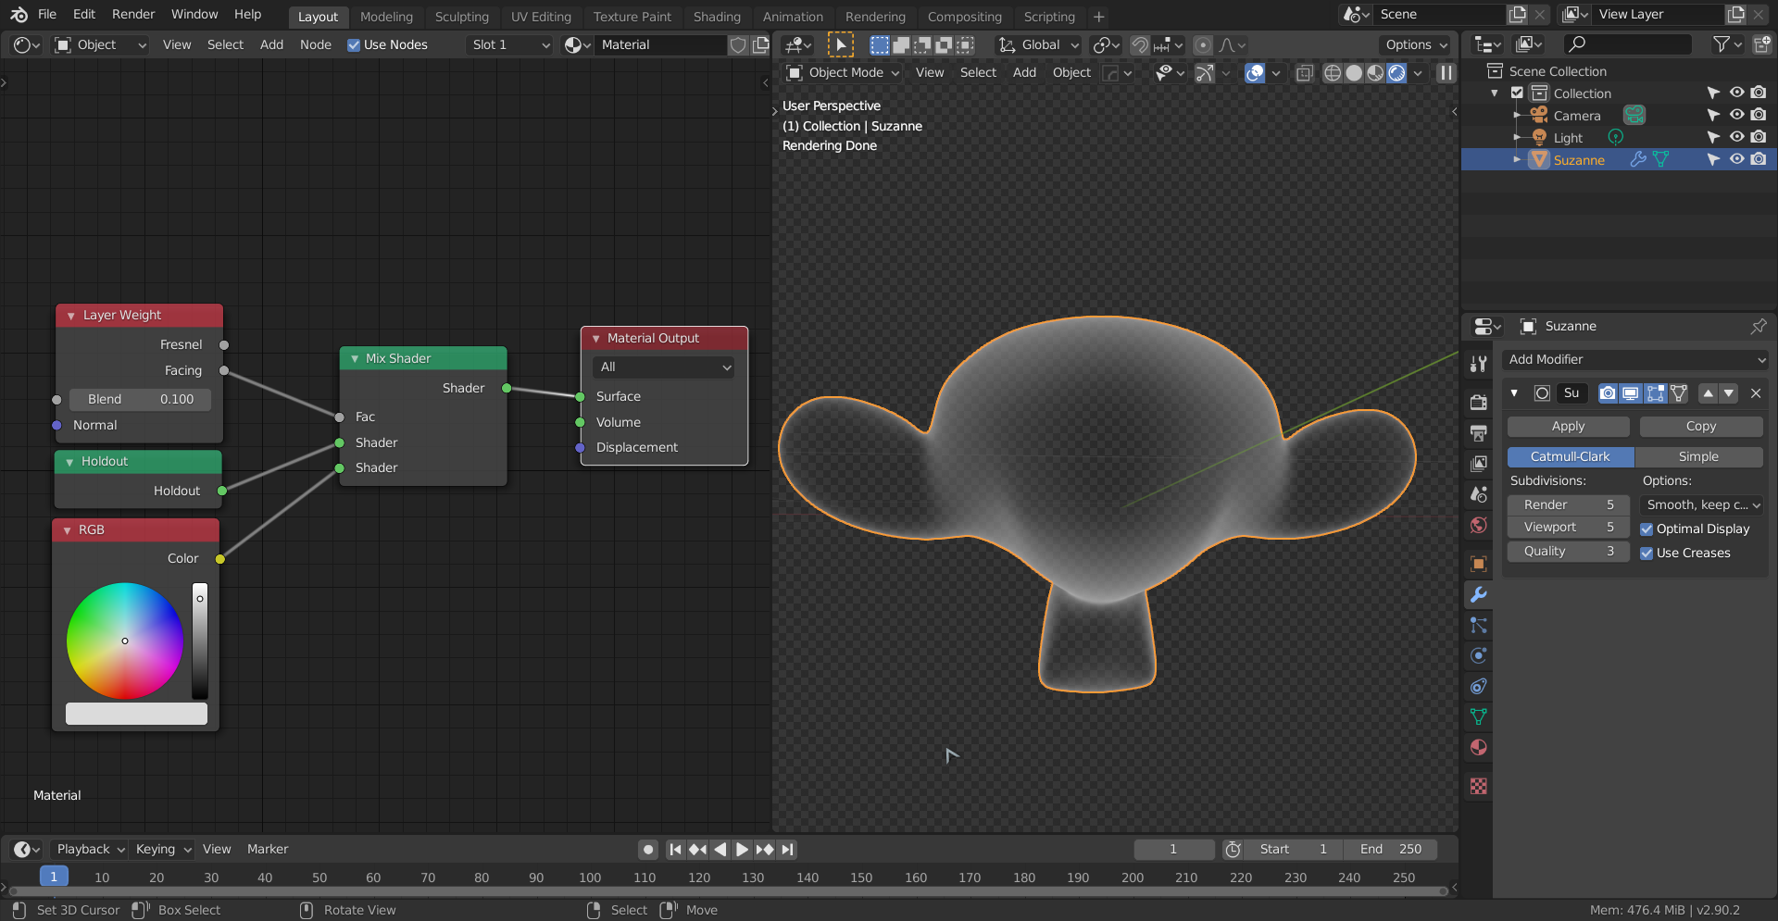Switch to the Shading workspace tab

[717, 17]
